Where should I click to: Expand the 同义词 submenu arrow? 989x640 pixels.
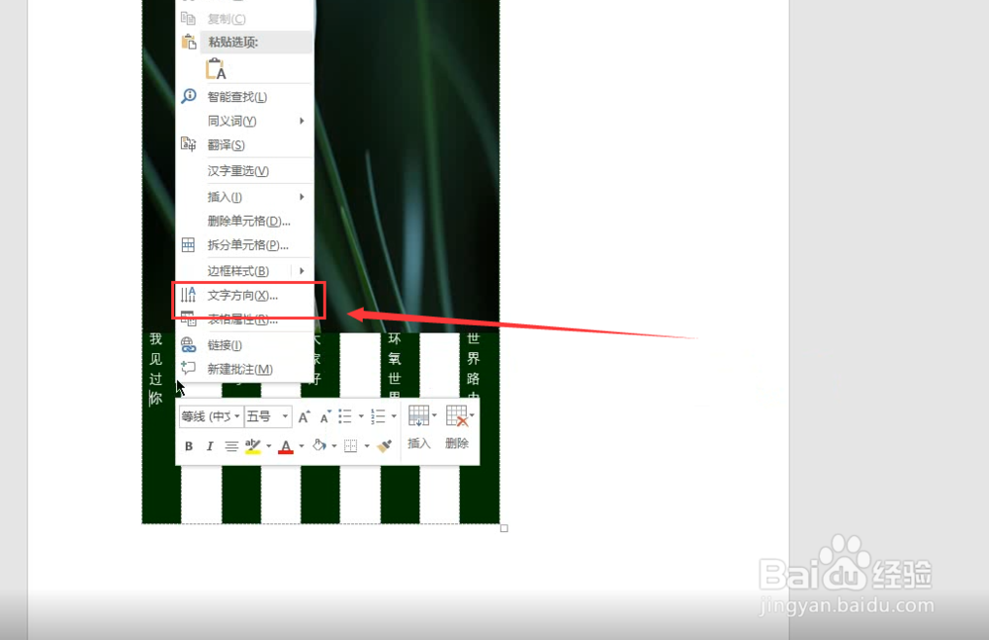pyautogui.click(x=302, y=121)
